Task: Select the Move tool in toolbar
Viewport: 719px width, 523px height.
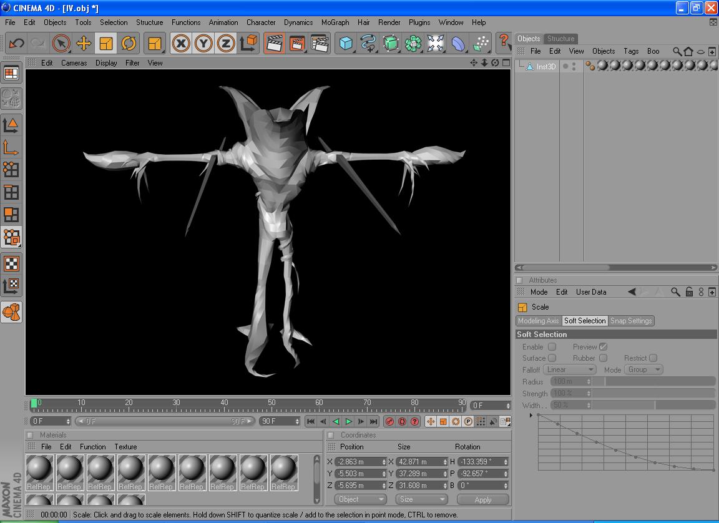Action: 84,43
